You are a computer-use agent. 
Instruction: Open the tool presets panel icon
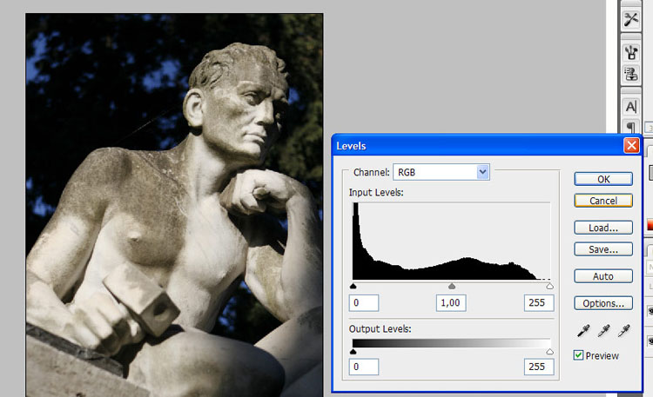(x=631, y=19)
